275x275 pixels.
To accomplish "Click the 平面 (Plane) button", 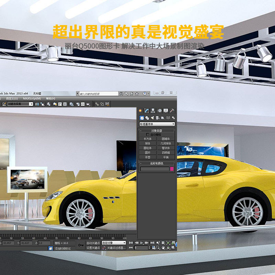I will click(x=166, y=157).
